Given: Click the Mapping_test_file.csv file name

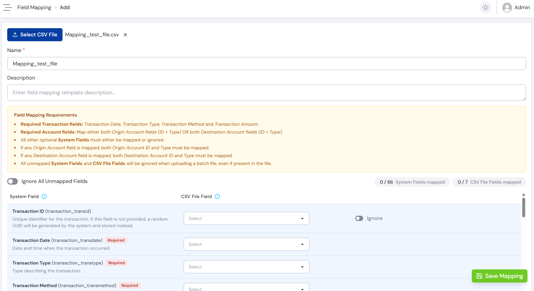Looking at the screenshot, I should [92, 35].
